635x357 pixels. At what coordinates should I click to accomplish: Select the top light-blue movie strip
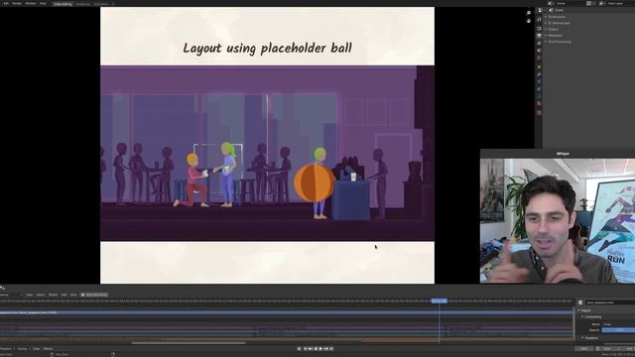[287, 312]
